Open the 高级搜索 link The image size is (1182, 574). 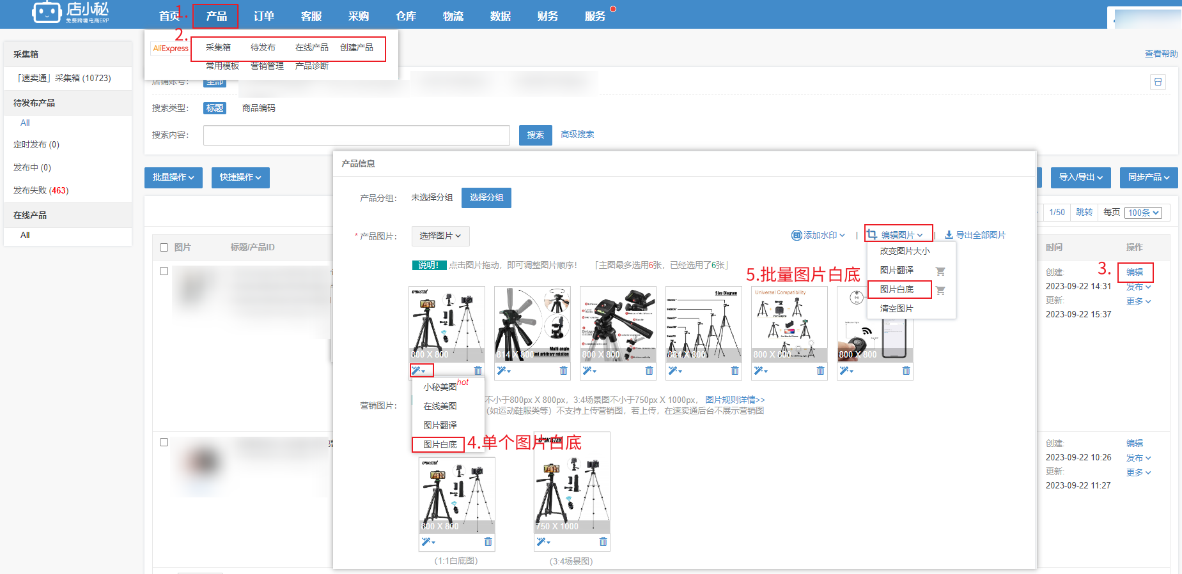(577, 134)
